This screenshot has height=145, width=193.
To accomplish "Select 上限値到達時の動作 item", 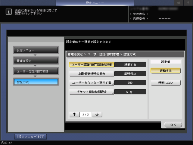I will click(92, 74).
